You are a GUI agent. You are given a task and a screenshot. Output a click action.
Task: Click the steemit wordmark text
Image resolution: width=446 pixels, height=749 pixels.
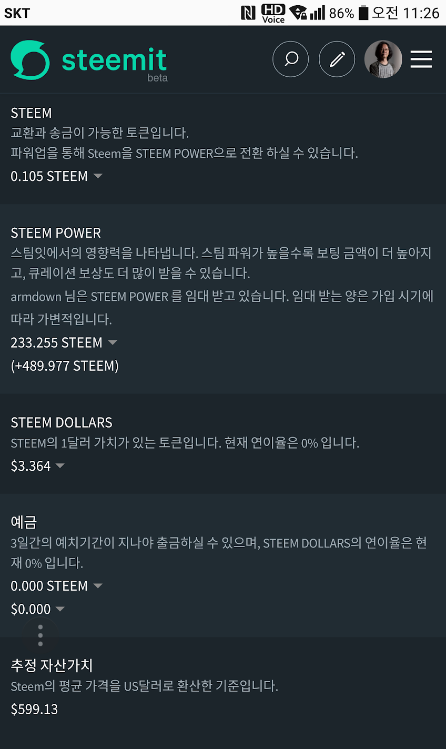pyautogui.click(x=114, y=60)
